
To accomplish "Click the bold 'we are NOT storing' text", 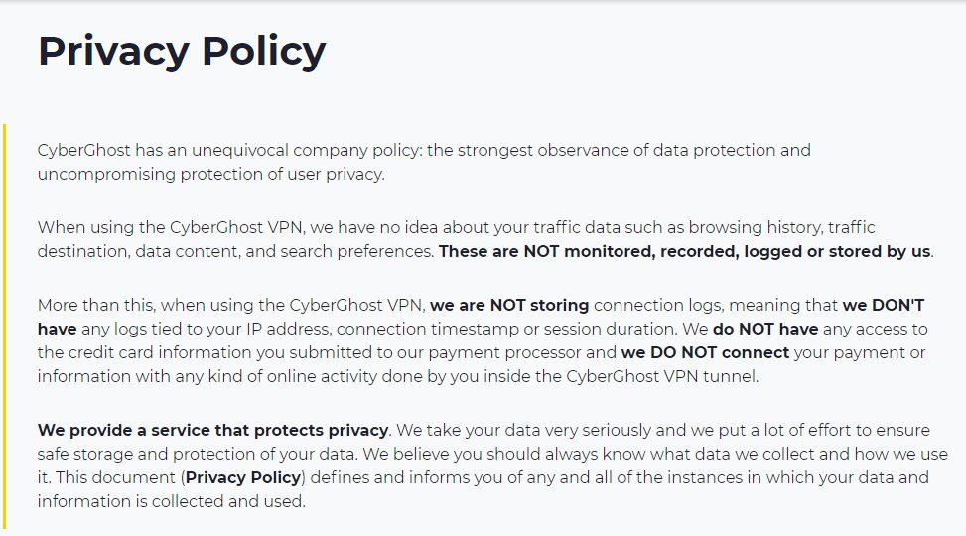I will pos(509,305).
